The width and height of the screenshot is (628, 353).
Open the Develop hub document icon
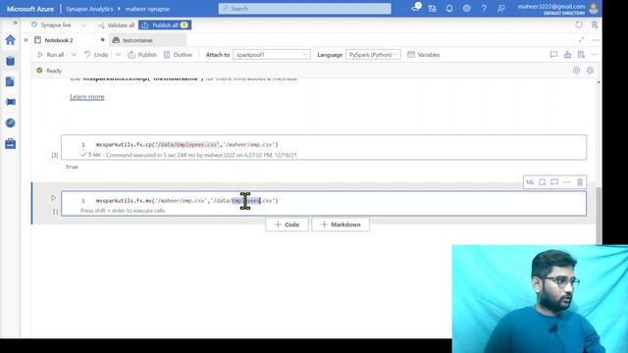[x=11, y=81]
